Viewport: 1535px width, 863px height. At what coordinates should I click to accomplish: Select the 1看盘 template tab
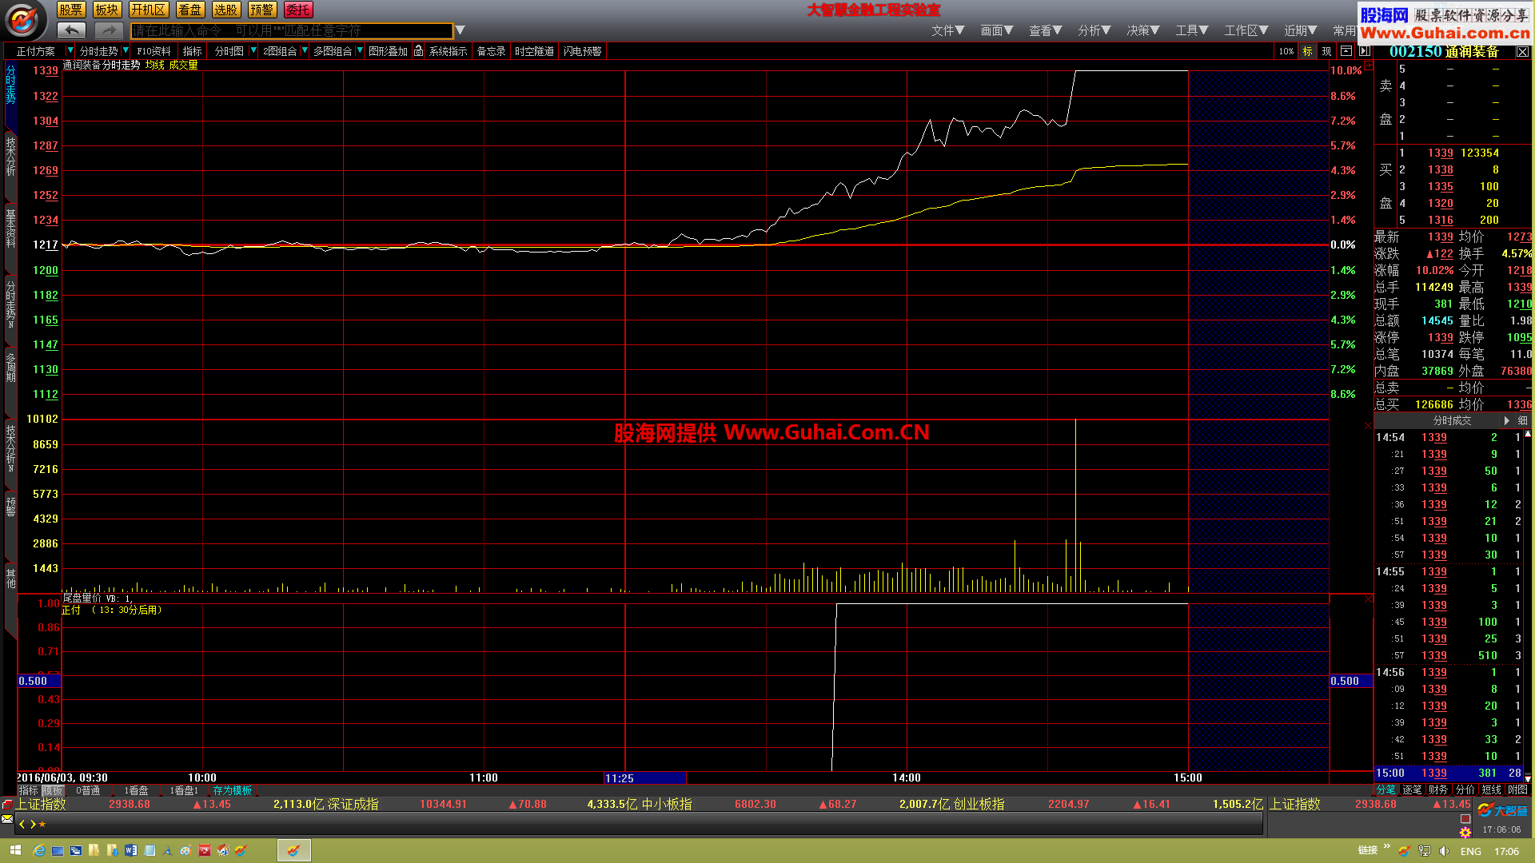click(136, 790)
